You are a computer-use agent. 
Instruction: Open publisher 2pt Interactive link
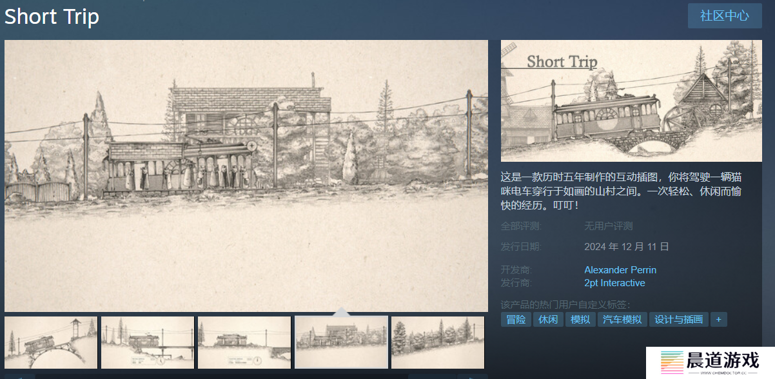tap(614, 283)
